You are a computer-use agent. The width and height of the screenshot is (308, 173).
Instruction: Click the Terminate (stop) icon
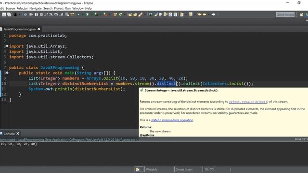pos(41,14)
